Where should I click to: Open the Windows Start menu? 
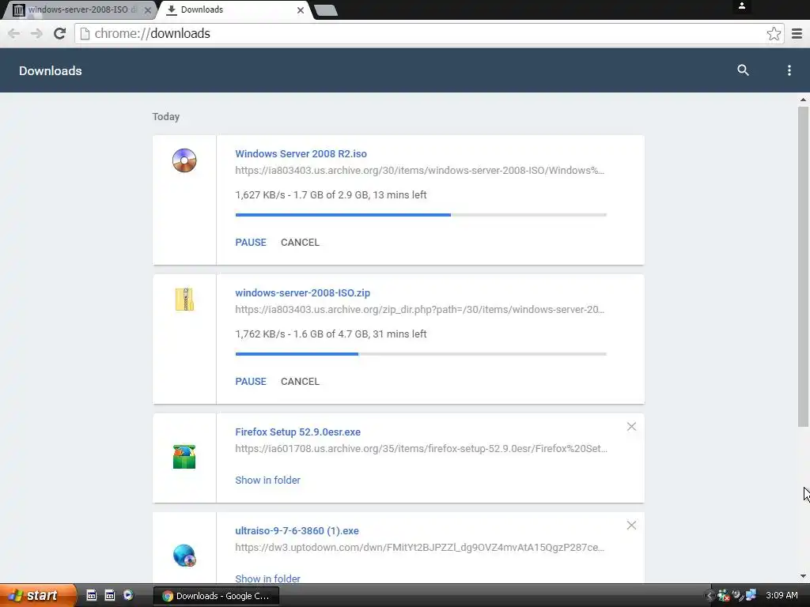[x=38, y=595]
